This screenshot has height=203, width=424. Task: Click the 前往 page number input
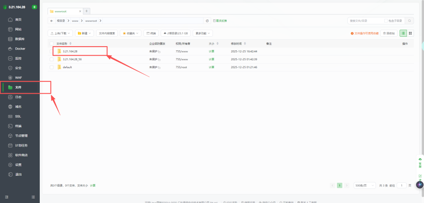click(x=402, y=186)
